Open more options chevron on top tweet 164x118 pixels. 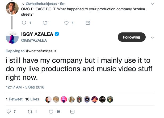coord(152,4)
